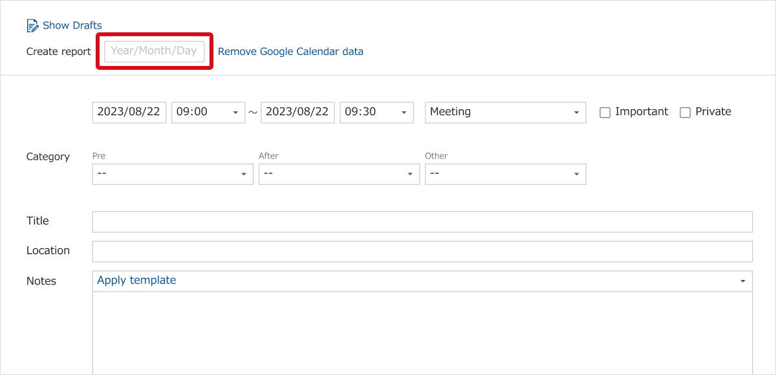Open the 09:00 start time dropdown
The width and height of the screenshot is (776, 375).
click(x=208, y=112)
